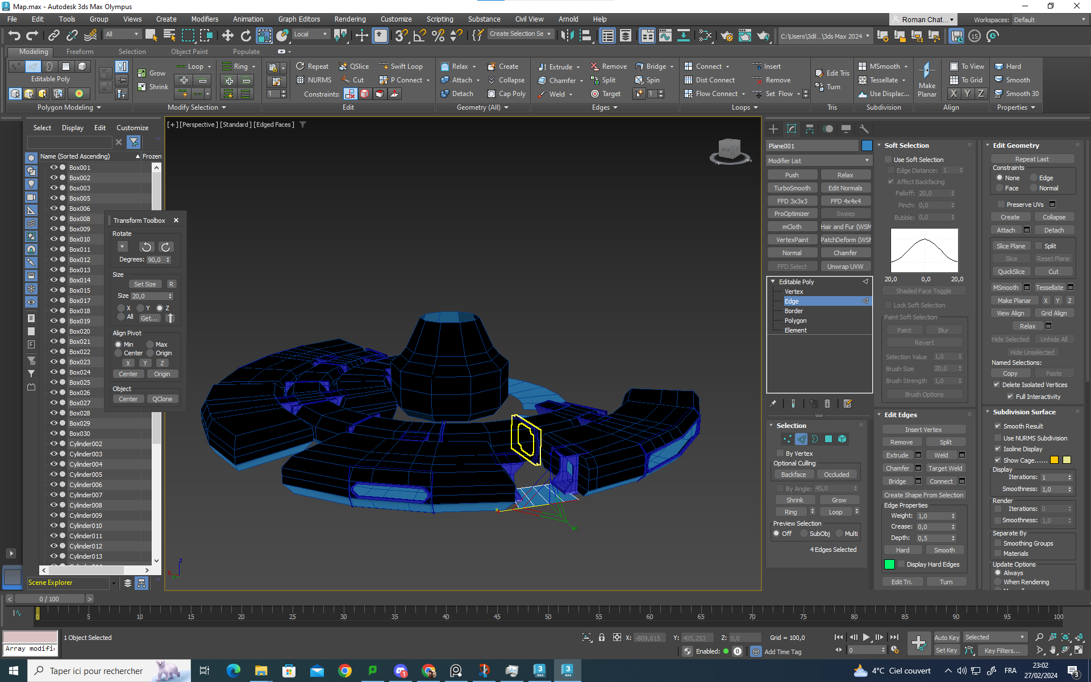Click Remove modifier trash icon
Viewport: 1091px width, 682px height.
[827, 404]
